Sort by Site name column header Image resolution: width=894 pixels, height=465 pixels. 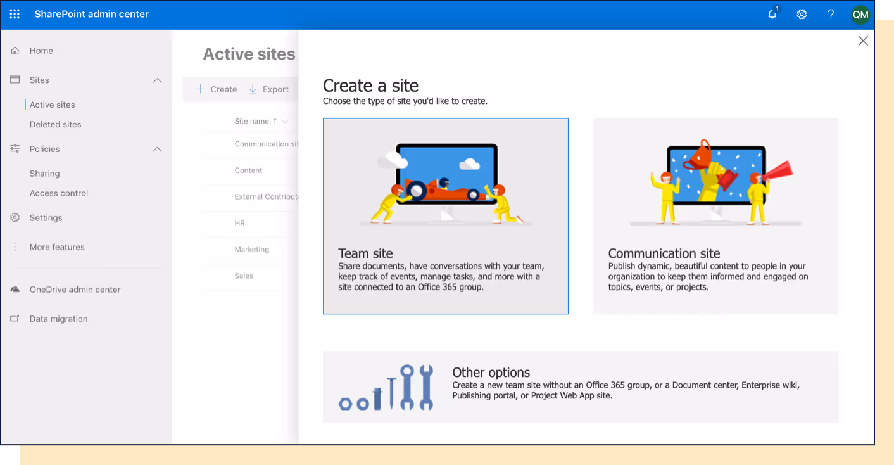[x=252, y=121]
